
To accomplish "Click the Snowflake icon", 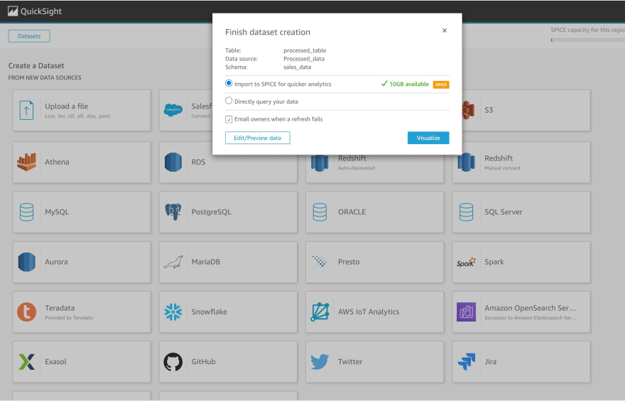I will point(173,312).
